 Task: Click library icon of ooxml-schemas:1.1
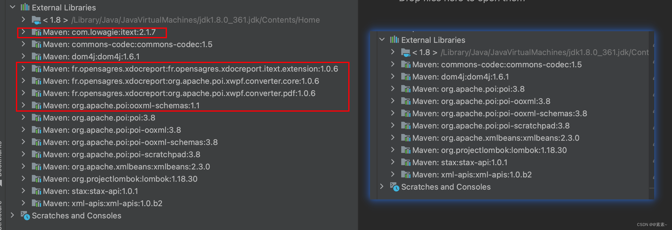click(36, 105)
